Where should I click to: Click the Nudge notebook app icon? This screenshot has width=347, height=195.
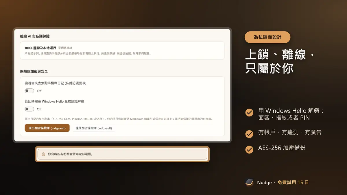[x=249, y=182]
